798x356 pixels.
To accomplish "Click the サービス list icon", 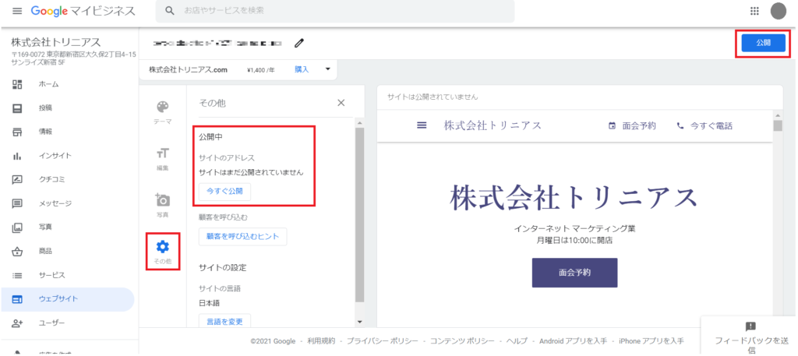I will click(17, 275).
